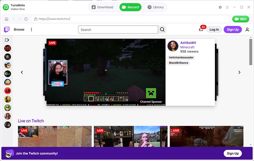This screenshot has width=254, height=161.
Task: Open the red 26 sidebar channel avatar
Action: [8, 91]
